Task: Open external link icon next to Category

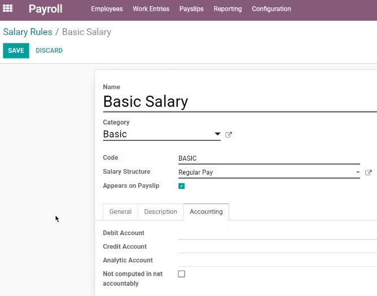Action: (229, 135)
